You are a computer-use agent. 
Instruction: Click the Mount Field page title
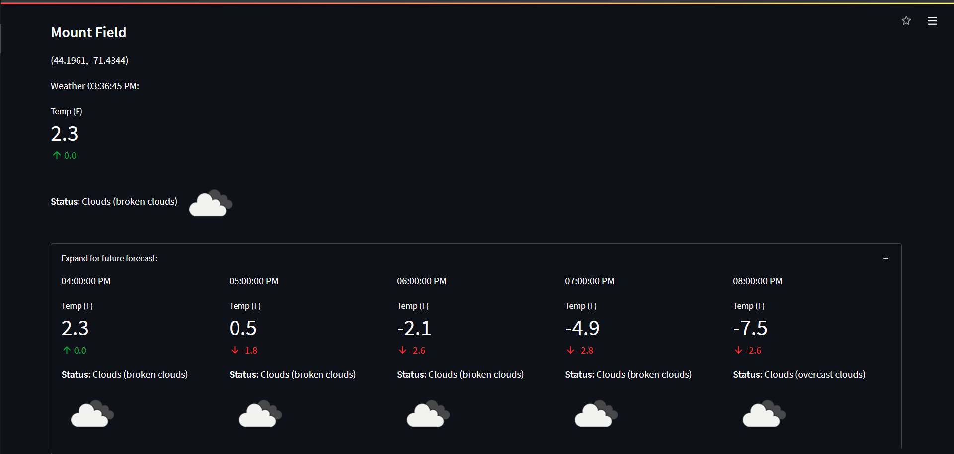(x=88, y=32)
